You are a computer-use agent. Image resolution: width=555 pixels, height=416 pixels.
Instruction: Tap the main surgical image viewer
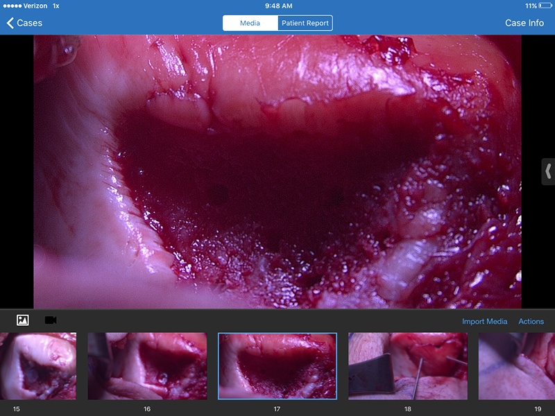click(277, 171)
